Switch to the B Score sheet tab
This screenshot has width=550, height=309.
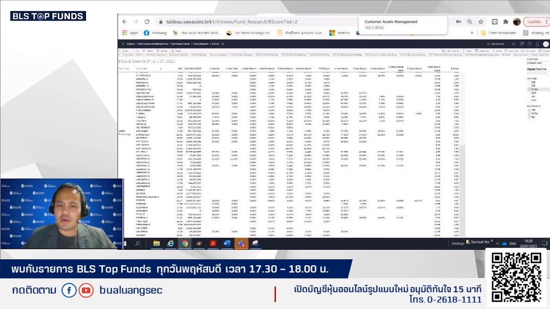(x=506, y=55)
